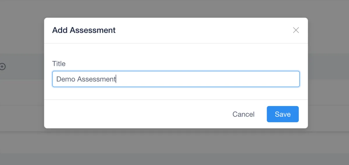Close the Add Assessment dialog with X
The height and width of the screenshot is (165, 349).
pos(296,30)
